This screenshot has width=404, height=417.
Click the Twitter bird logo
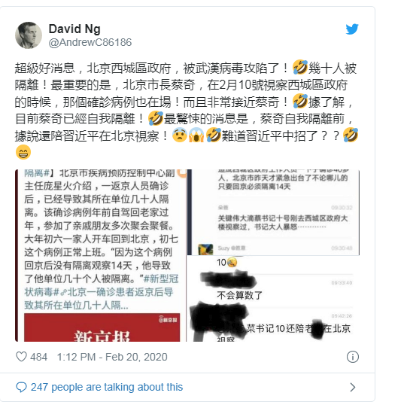[352, 29]
